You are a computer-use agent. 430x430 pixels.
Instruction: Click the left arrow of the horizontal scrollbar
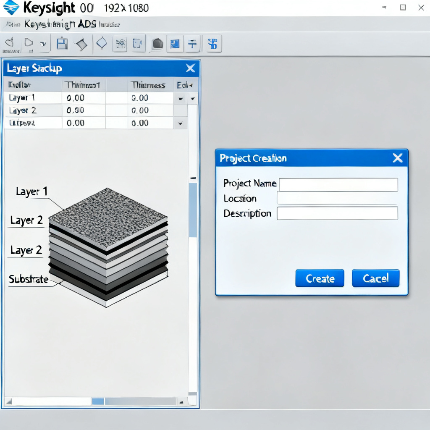[8, 401]
